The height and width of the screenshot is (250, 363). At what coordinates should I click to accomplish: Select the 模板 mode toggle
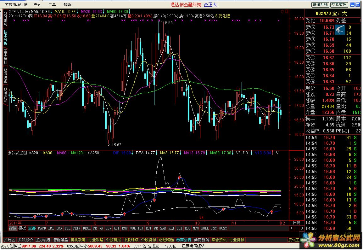click(22, 229)
